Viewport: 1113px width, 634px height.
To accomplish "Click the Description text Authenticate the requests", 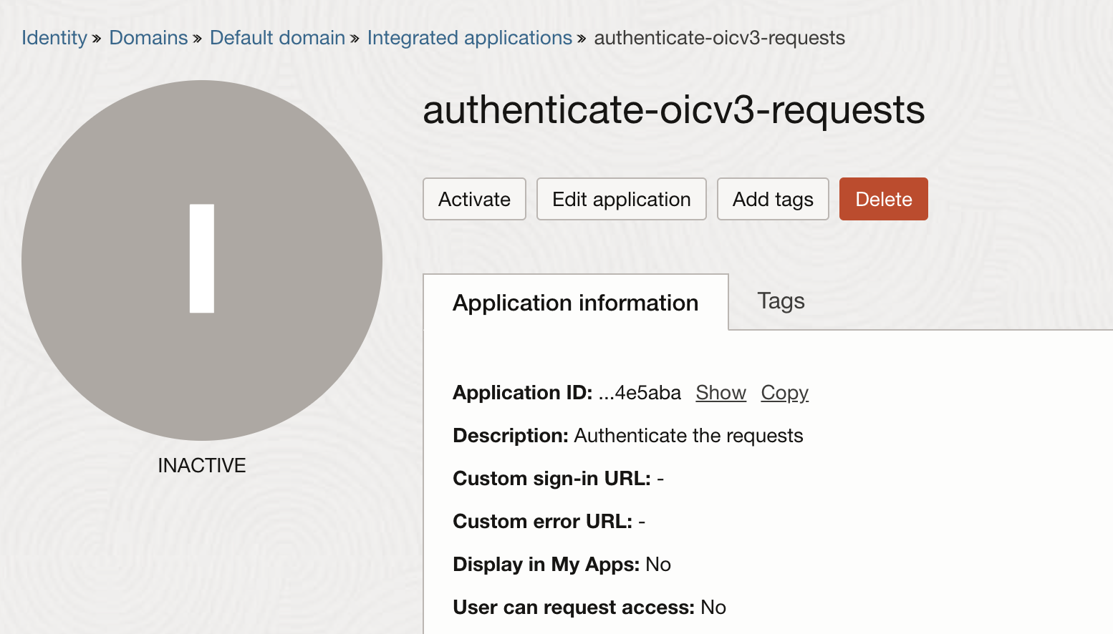I will (688, 436).
